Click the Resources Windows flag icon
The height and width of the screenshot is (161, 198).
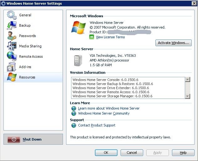(12, 77)
